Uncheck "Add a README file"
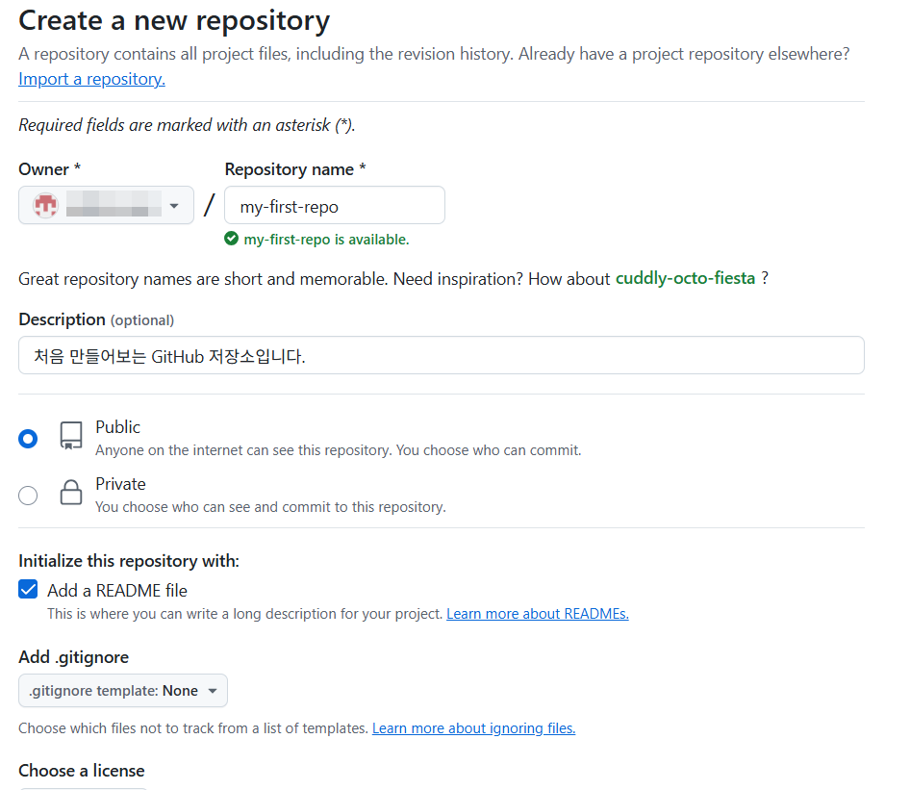910x790 pixels. 27,588
